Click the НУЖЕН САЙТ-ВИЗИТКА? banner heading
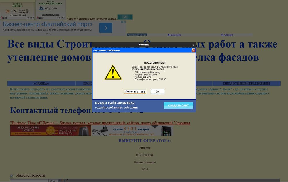The image size is (288, 182). (x=115, y=103)
